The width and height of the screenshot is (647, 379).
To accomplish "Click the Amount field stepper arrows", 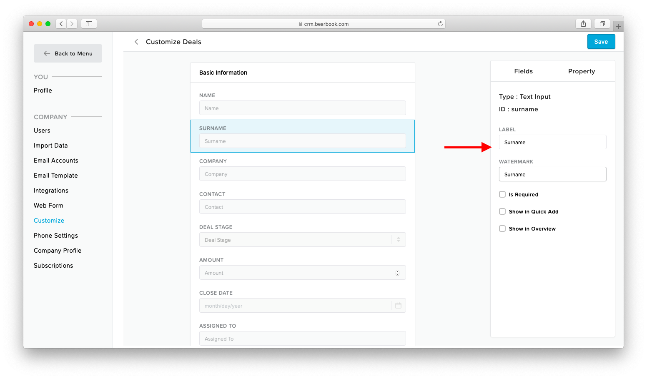I will (397, 273).
